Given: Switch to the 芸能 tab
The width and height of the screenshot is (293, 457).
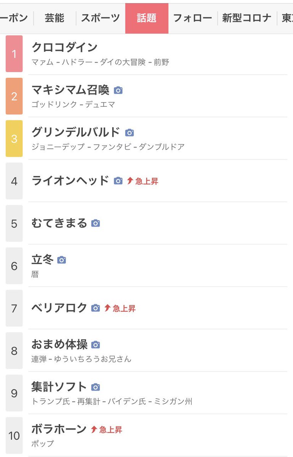Looking at the screenshot, I should pos(55,18).
